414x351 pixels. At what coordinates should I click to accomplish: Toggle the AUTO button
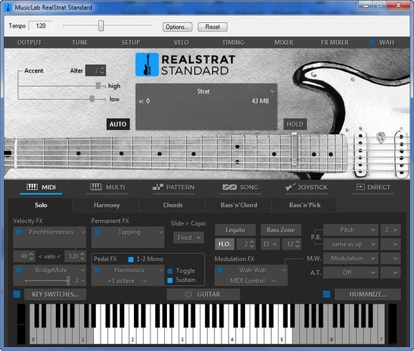(x=118, y=124)
